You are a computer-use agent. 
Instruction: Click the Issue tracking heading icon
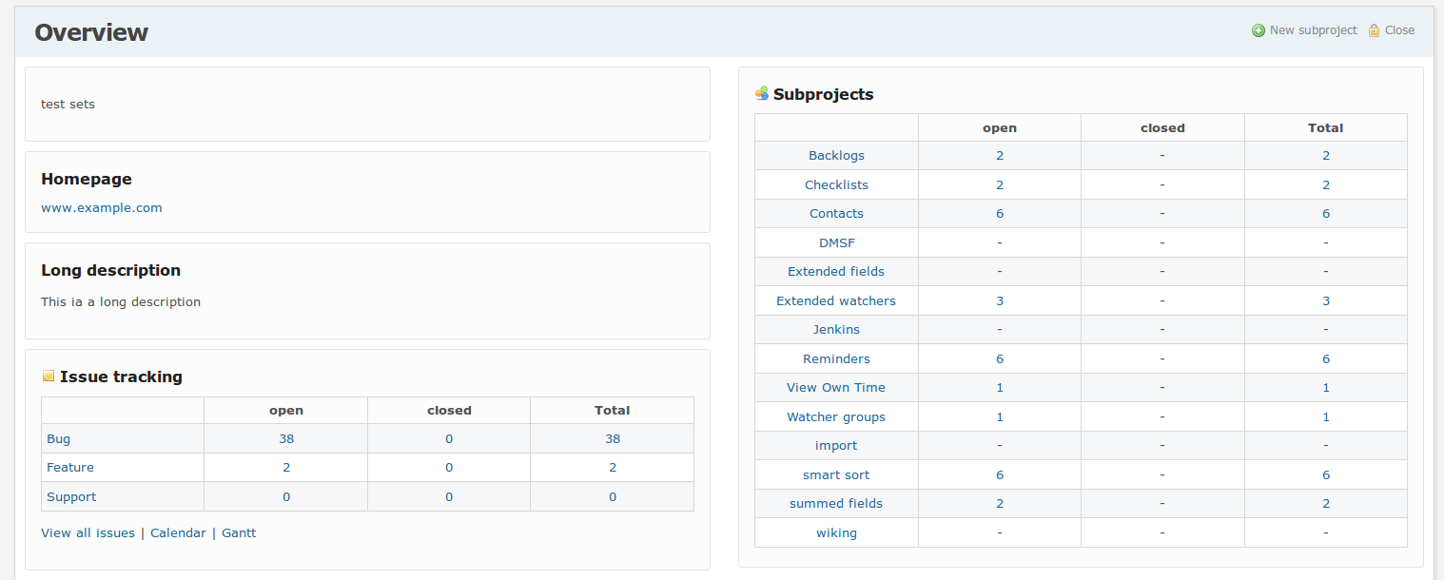click(49, 377)
